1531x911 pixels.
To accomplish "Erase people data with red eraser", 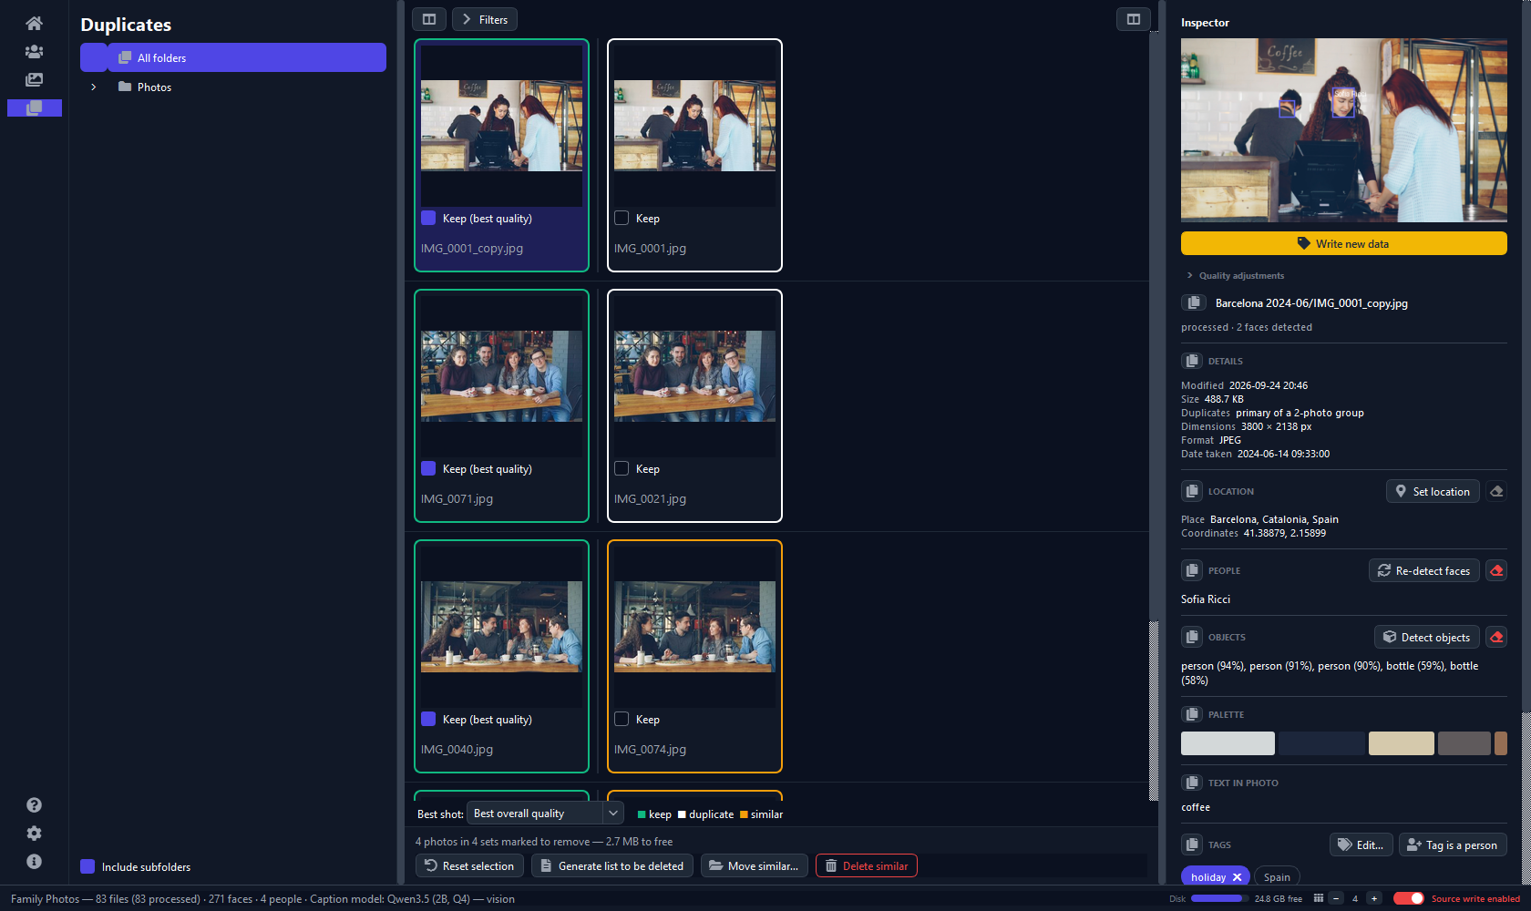I will pos(1496,570).
